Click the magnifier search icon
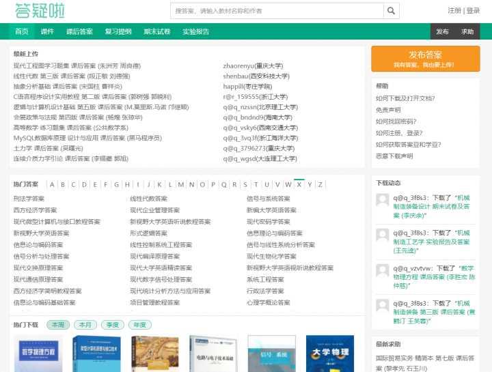This screenshot has width=492, height=372. [391, 11]
